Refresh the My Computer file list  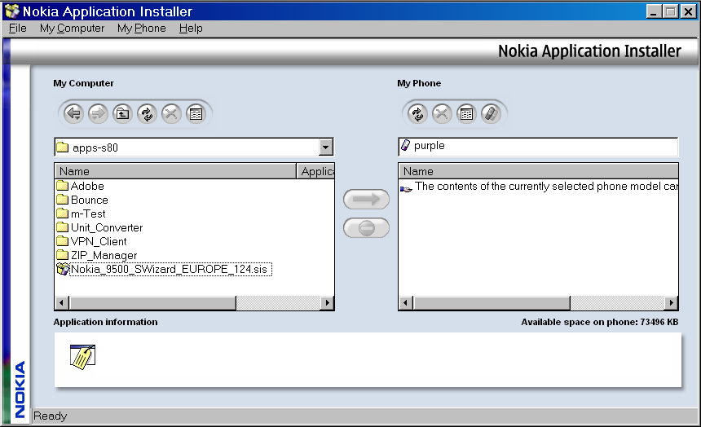147,113
